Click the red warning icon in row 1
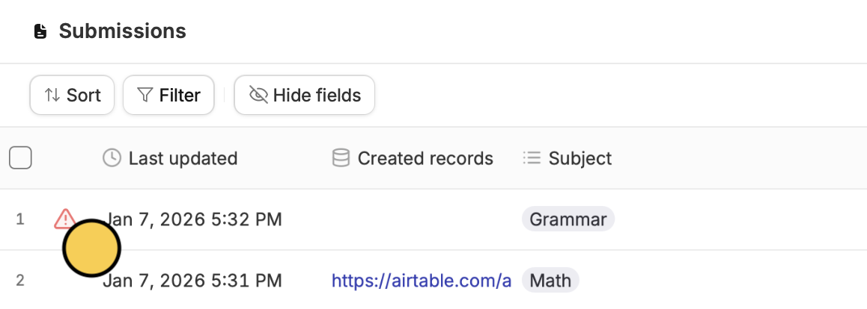This screenshot has width=867, height=309. [64, 218]
